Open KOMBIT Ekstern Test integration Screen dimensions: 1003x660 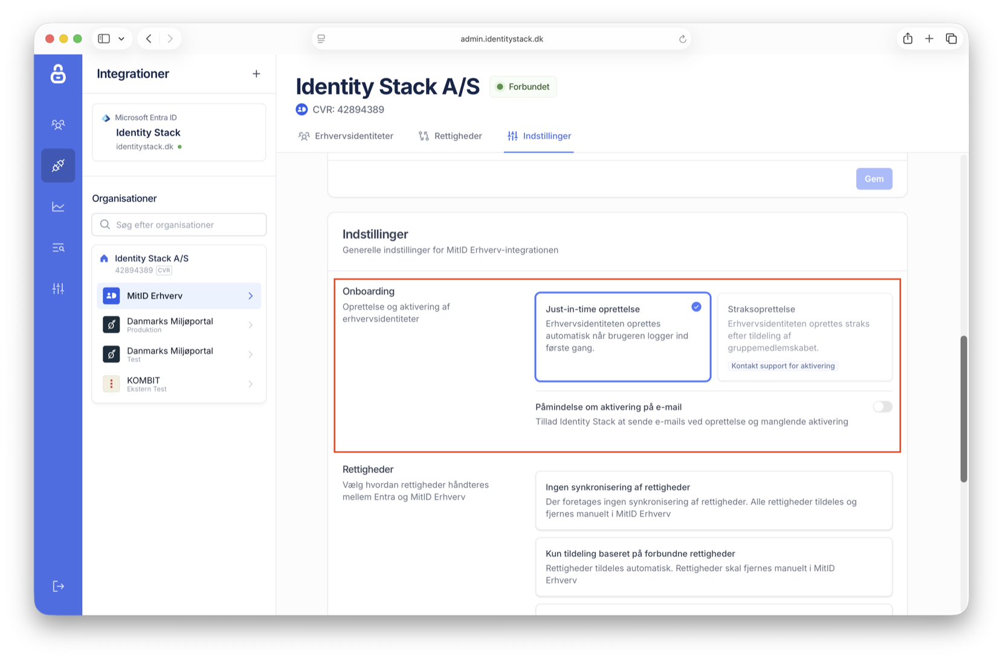(x=179, y=384)
